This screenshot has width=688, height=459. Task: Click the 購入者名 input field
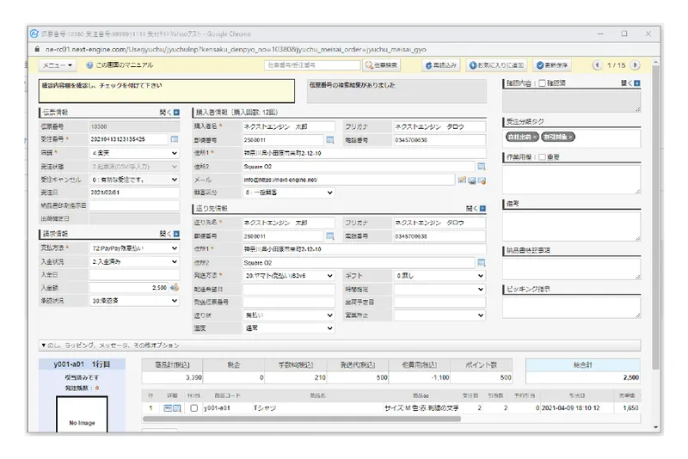289,126
